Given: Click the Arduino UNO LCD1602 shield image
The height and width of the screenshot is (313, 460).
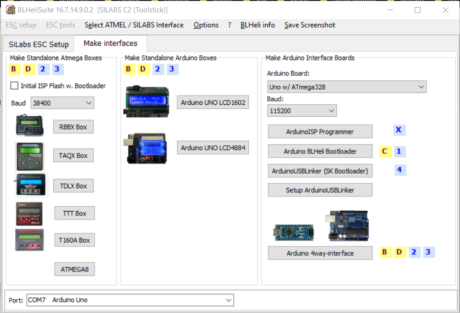Looking at the screenshot, I should tap(147, 101).
